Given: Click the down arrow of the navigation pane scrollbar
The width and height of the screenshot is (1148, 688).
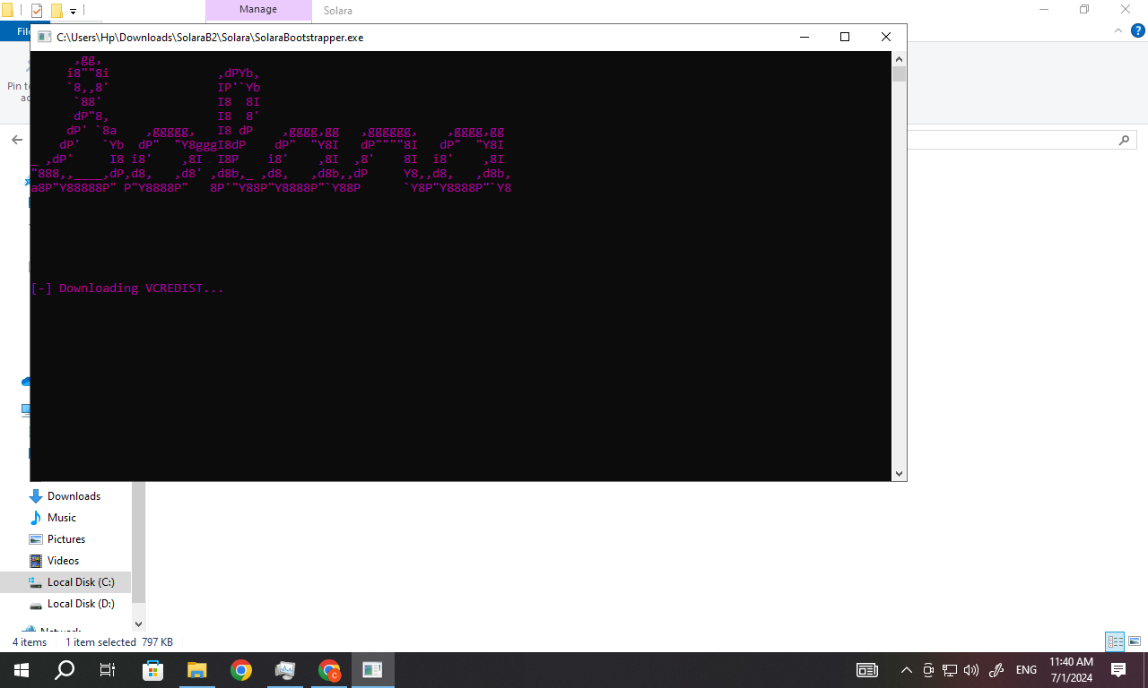Looking at the screenshot, I should coord(138,623).
